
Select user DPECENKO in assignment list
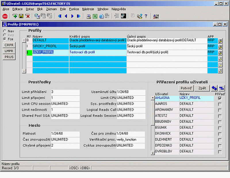click(167, 146)
